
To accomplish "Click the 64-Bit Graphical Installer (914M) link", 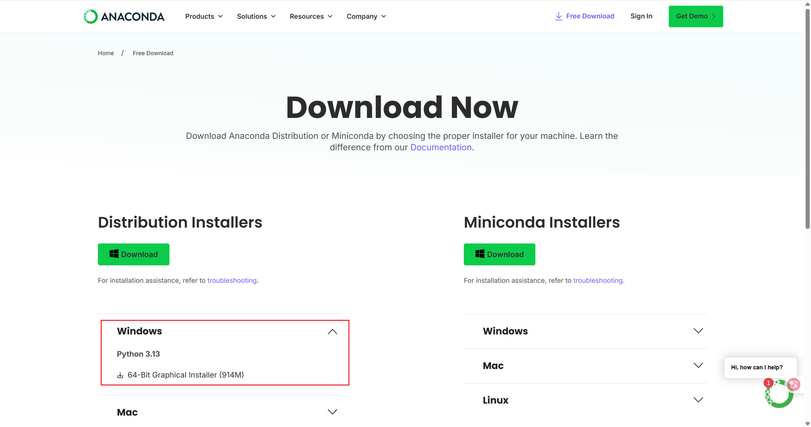I will click(x=186, y=375).
